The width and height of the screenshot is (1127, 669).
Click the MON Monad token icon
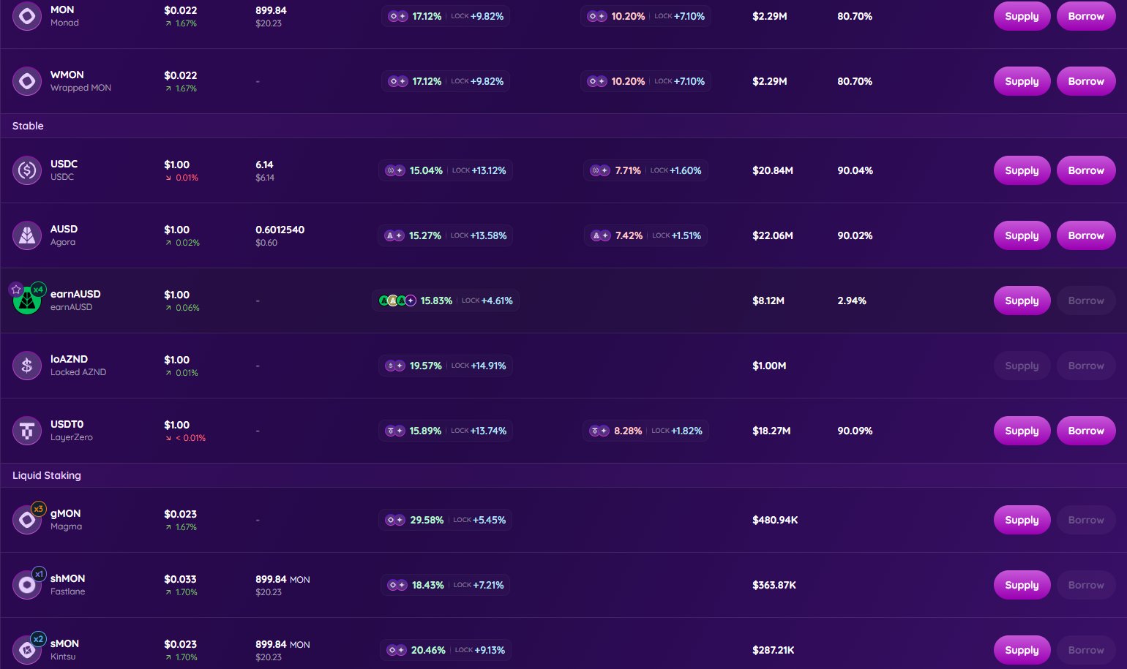tap(27, 16)
